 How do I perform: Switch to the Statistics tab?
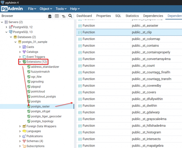click(x=132, y=16)
